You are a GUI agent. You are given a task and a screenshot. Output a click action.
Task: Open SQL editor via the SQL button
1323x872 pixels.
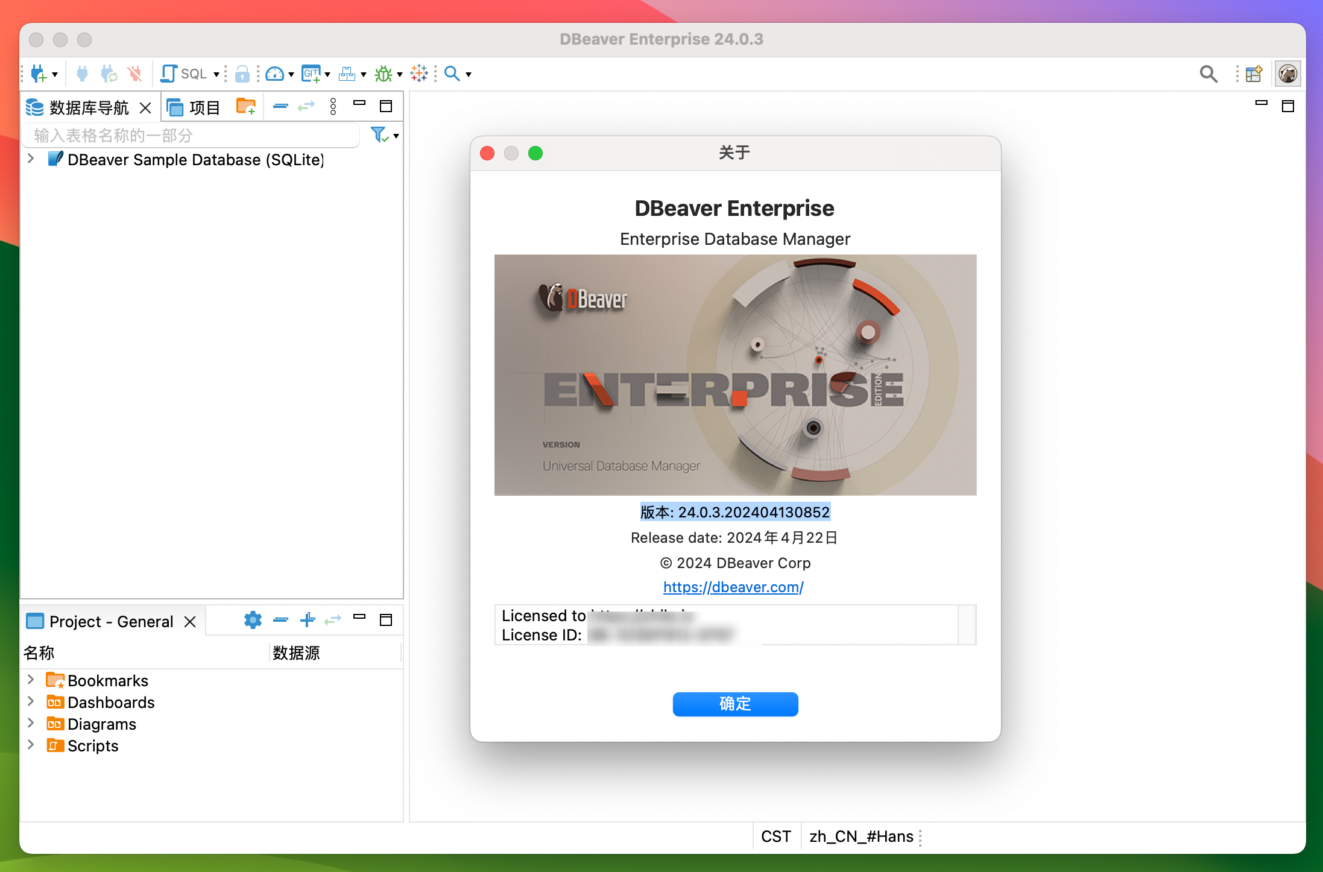coord(184,74)
